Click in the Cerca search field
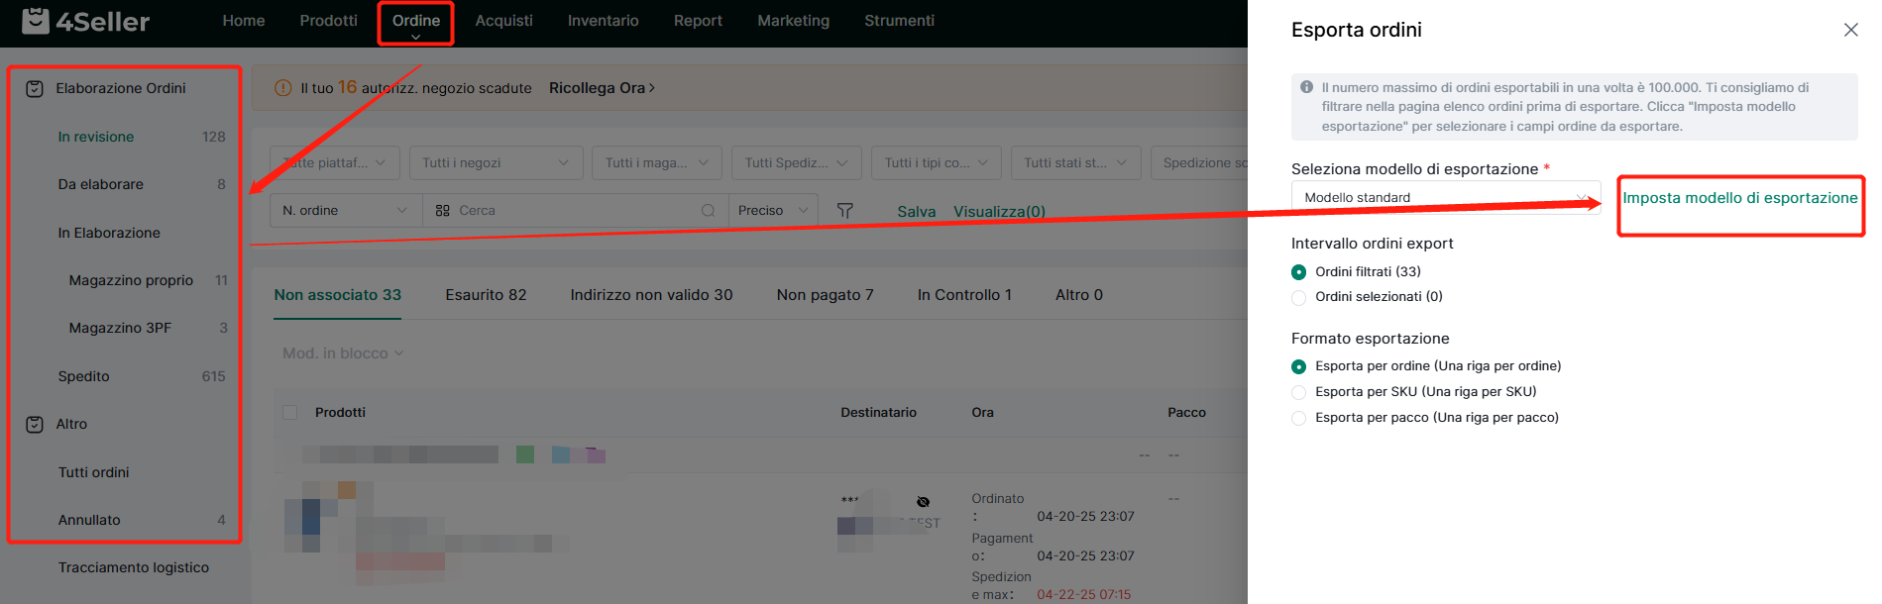The width and height of the screenshot is (1882, 604). [575, 211]
